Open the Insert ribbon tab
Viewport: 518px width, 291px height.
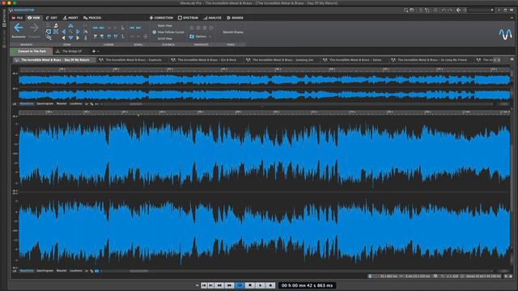coord(70,18)
